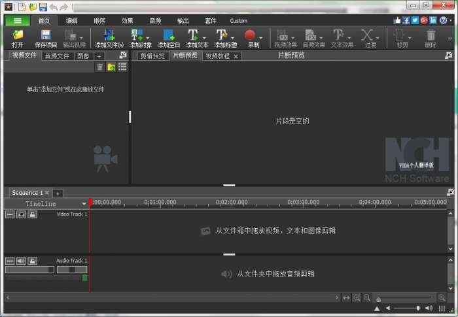Click the 打开 (Open) folder icon
Screen dimensions: 458x317
pos(18,35)
